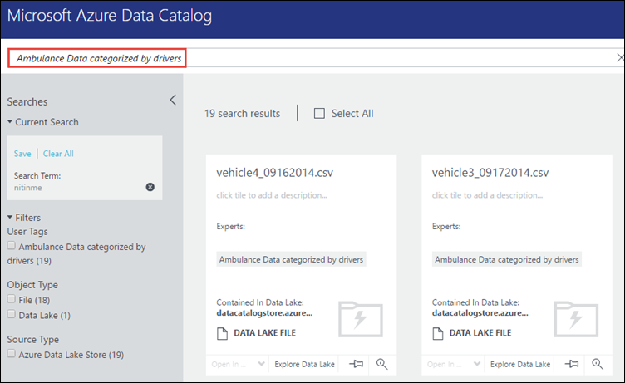625x383 pixels.
Task: Click the data lake folder icon on vehicle3 tile
Action: click(x=576, y=319)
